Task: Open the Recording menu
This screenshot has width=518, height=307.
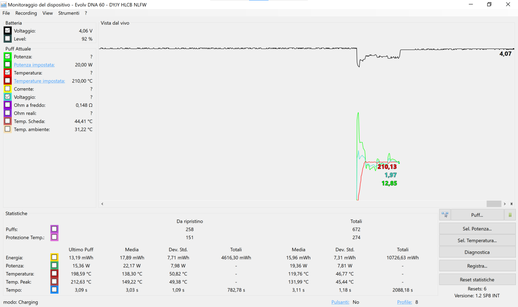Action: [x=26, y=13]
